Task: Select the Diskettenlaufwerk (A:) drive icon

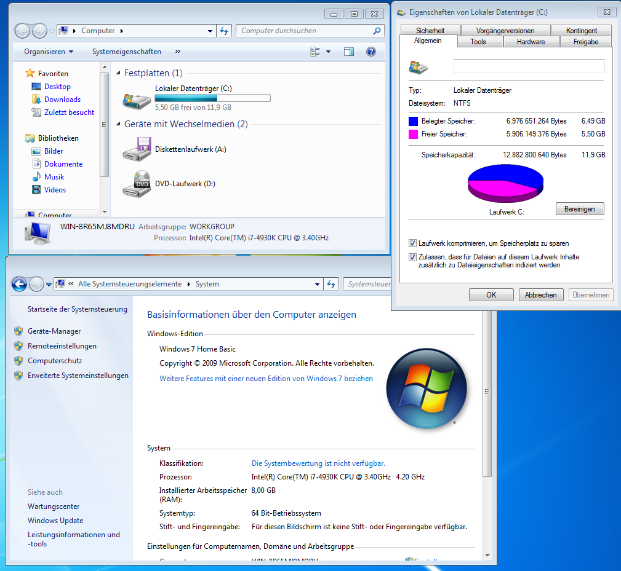Action: click(x=137, y=149)
